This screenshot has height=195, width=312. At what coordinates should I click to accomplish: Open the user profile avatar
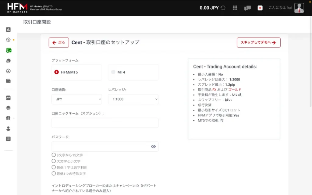pos(299,8)
